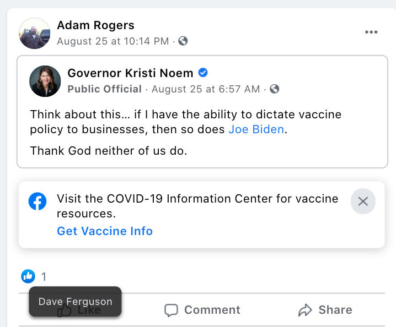Screen dimensions: 396x327
Task: Click Adam Rogers' profile picture
Action: (x=35, y=33)
